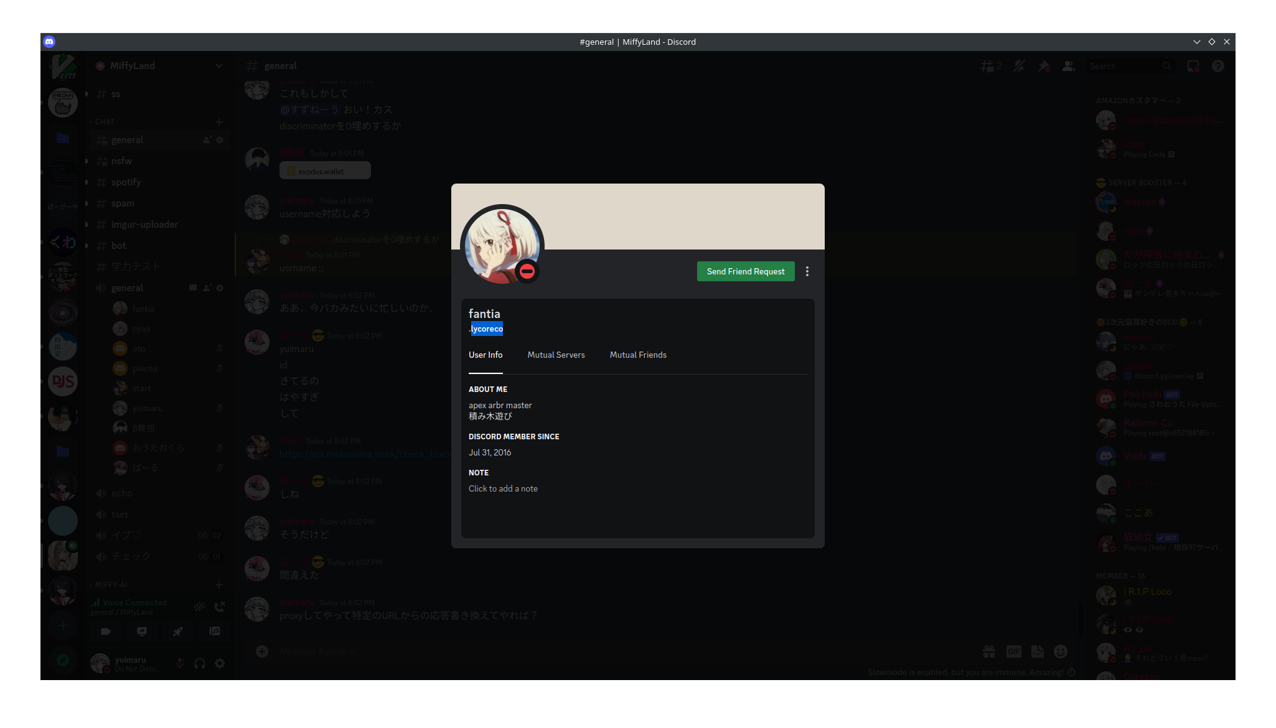Open the pinned messages icon
This screenshot has width=1276, height=728.
tap(1044, 66)
